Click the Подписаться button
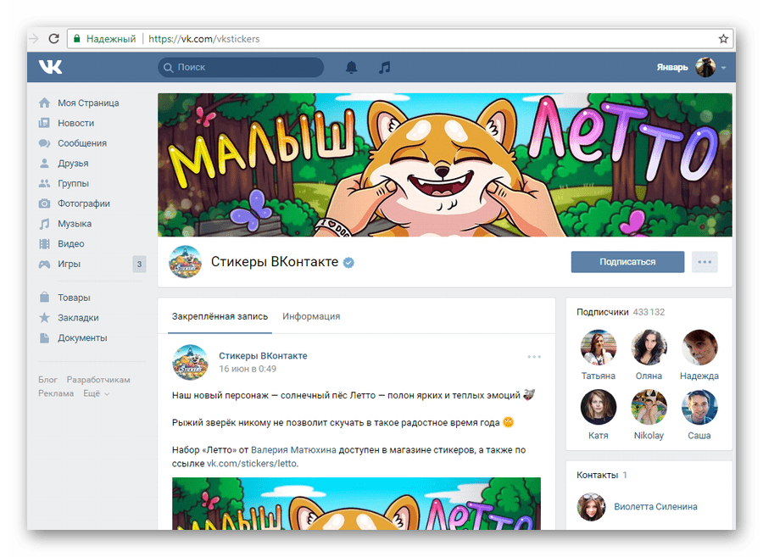The height and width of the screenshot is (557, 763). (627, 262)
